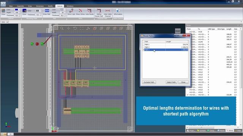This screenshot has height=136, width=243.
Task: Click Length column header in Wires panel
Action: point(229,29)
